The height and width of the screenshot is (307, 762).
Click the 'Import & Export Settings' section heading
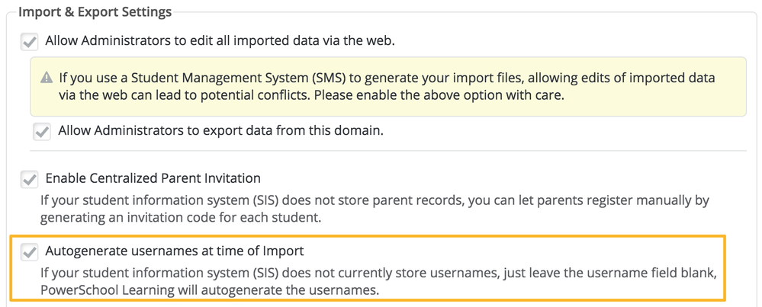[x=95, y=11]
